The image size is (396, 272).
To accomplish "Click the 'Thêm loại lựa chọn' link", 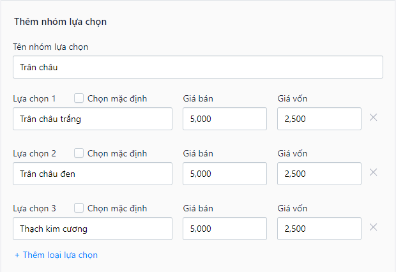I will [56, 255].
